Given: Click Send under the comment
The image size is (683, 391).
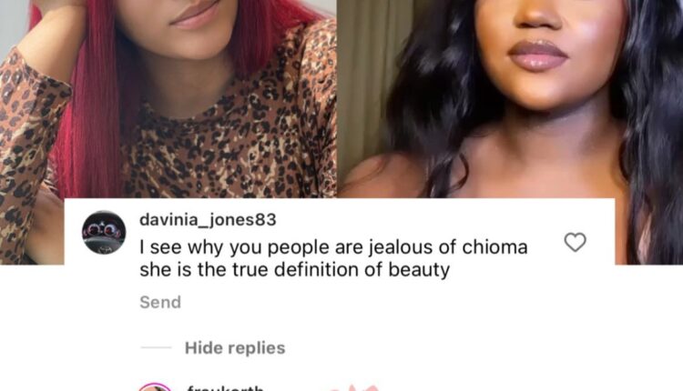Looking at the screenshot, I should [x=160, y=302].
